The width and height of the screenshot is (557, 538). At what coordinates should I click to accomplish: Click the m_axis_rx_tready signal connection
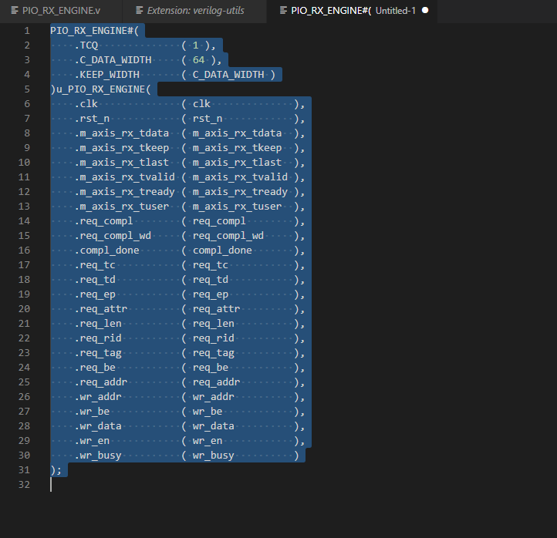point(240,192)
